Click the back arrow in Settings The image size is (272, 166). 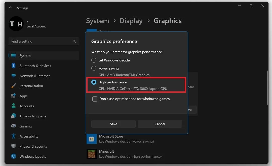click(x=10, y=8)
